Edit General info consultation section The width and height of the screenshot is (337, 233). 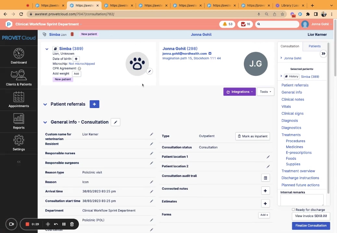pos(115,122)
